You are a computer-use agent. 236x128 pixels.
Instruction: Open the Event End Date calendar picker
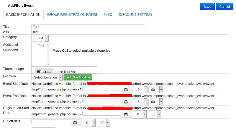click(126, 102)
